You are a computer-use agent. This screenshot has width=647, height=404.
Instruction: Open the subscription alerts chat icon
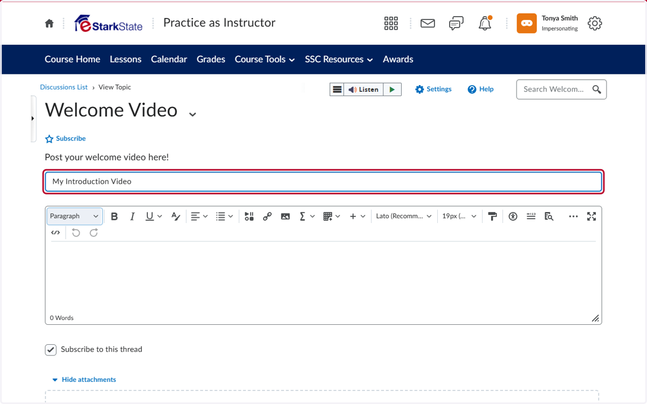coord(456,23)
